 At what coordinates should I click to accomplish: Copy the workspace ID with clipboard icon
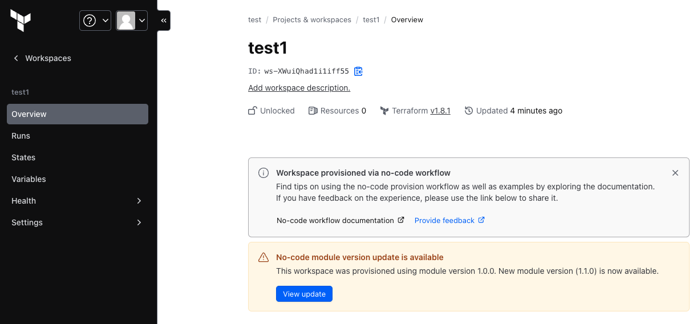(358, 71)
